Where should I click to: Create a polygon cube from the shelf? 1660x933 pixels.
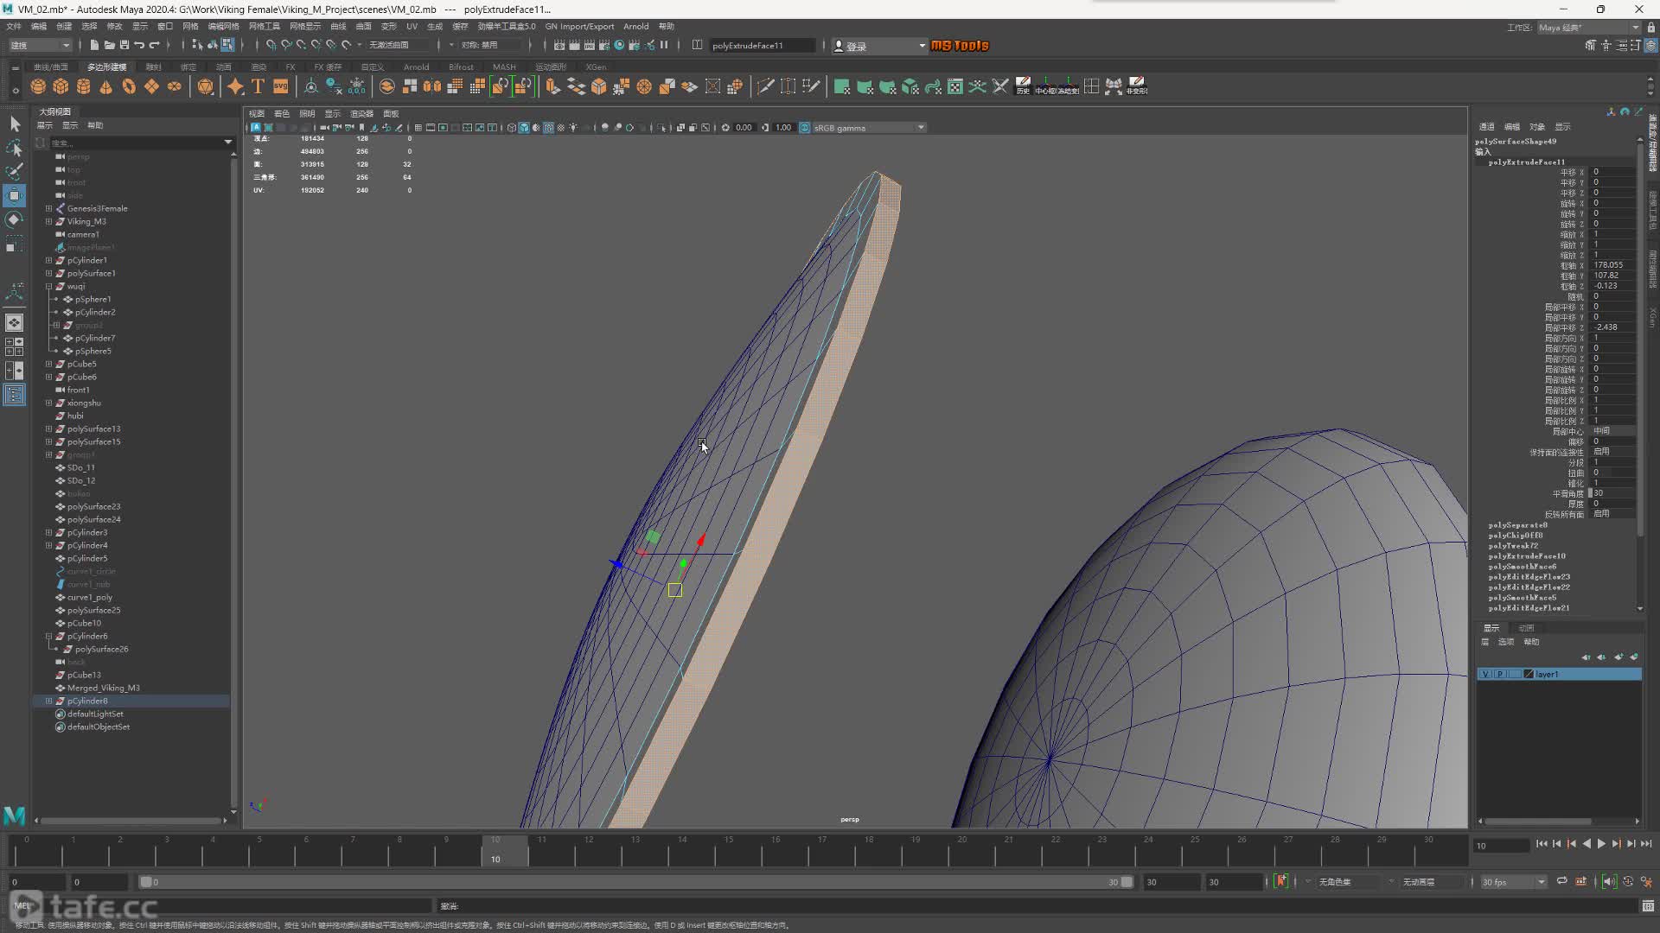click(x=61, y=86)
